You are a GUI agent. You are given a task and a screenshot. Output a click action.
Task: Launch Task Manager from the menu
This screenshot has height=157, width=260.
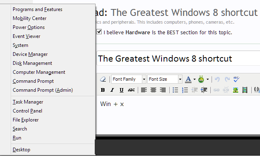[x=28, y=102]
